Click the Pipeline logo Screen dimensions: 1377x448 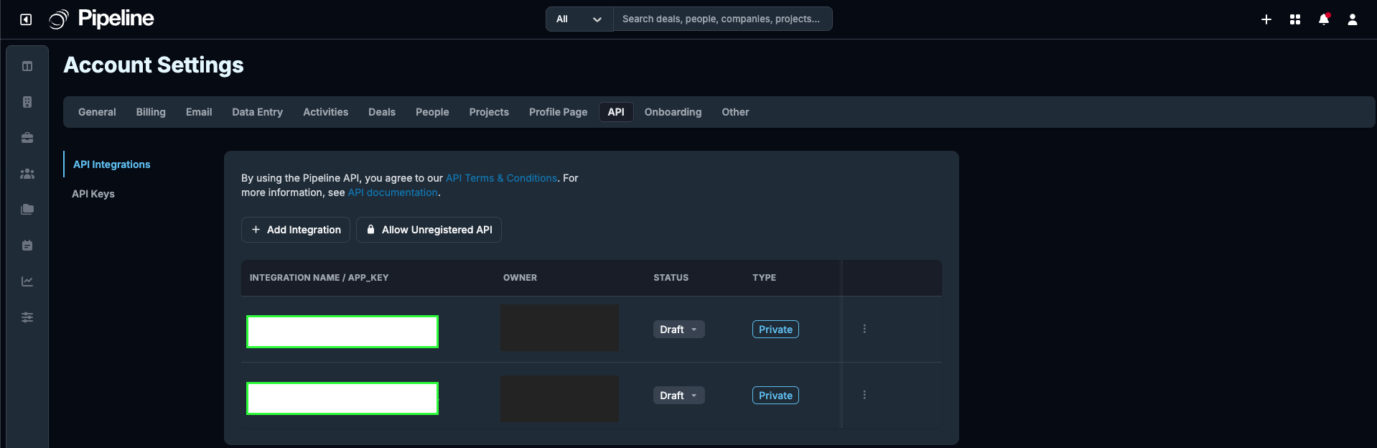tap(101, 19)
